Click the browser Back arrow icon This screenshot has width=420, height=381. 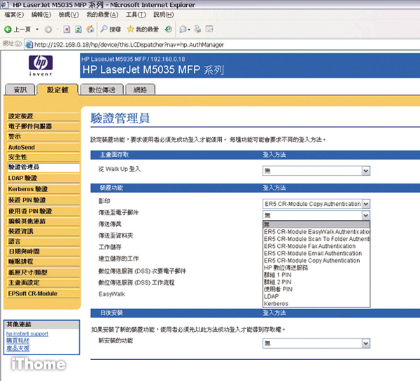point(8,29)
